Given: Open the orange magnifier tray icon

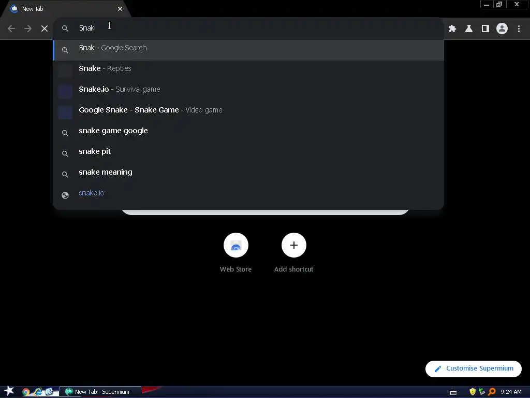Looking at the screenshot, I should [x=492, y=392].
